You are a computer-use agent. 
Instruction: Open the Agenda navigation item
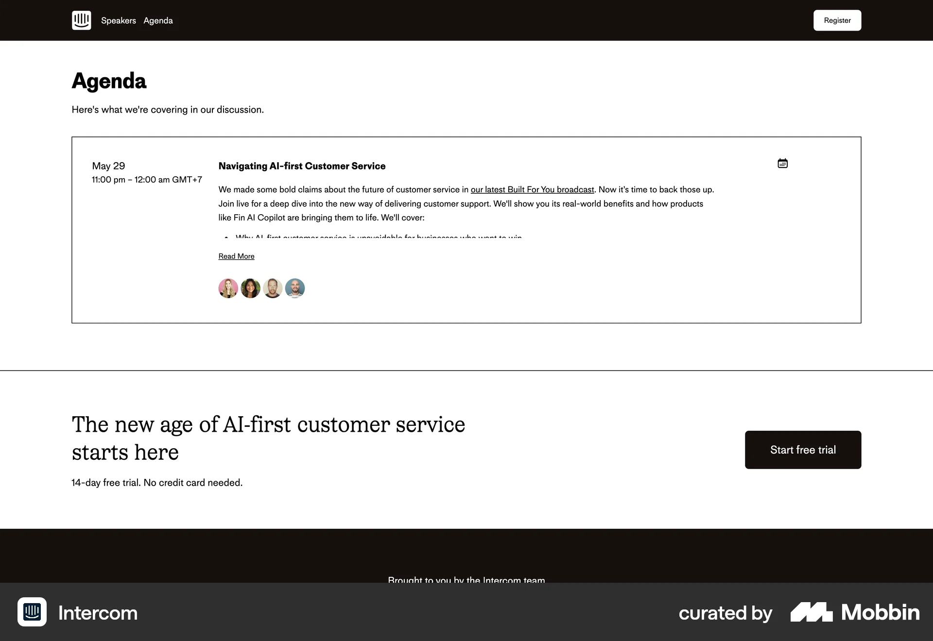[x=158, y=20]
